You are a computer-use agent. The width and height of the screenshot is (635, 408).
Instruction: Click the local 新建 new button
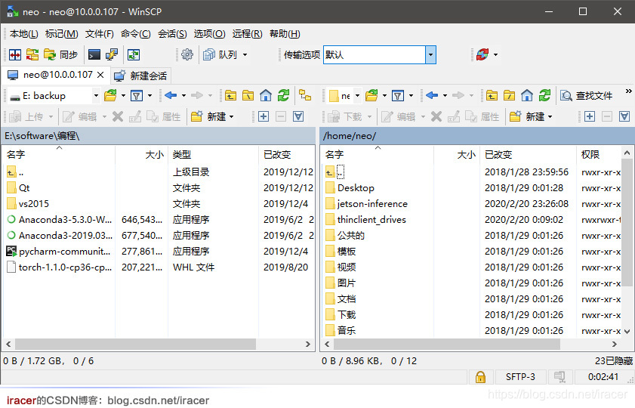pyautogui.click(x=208, y=116)
